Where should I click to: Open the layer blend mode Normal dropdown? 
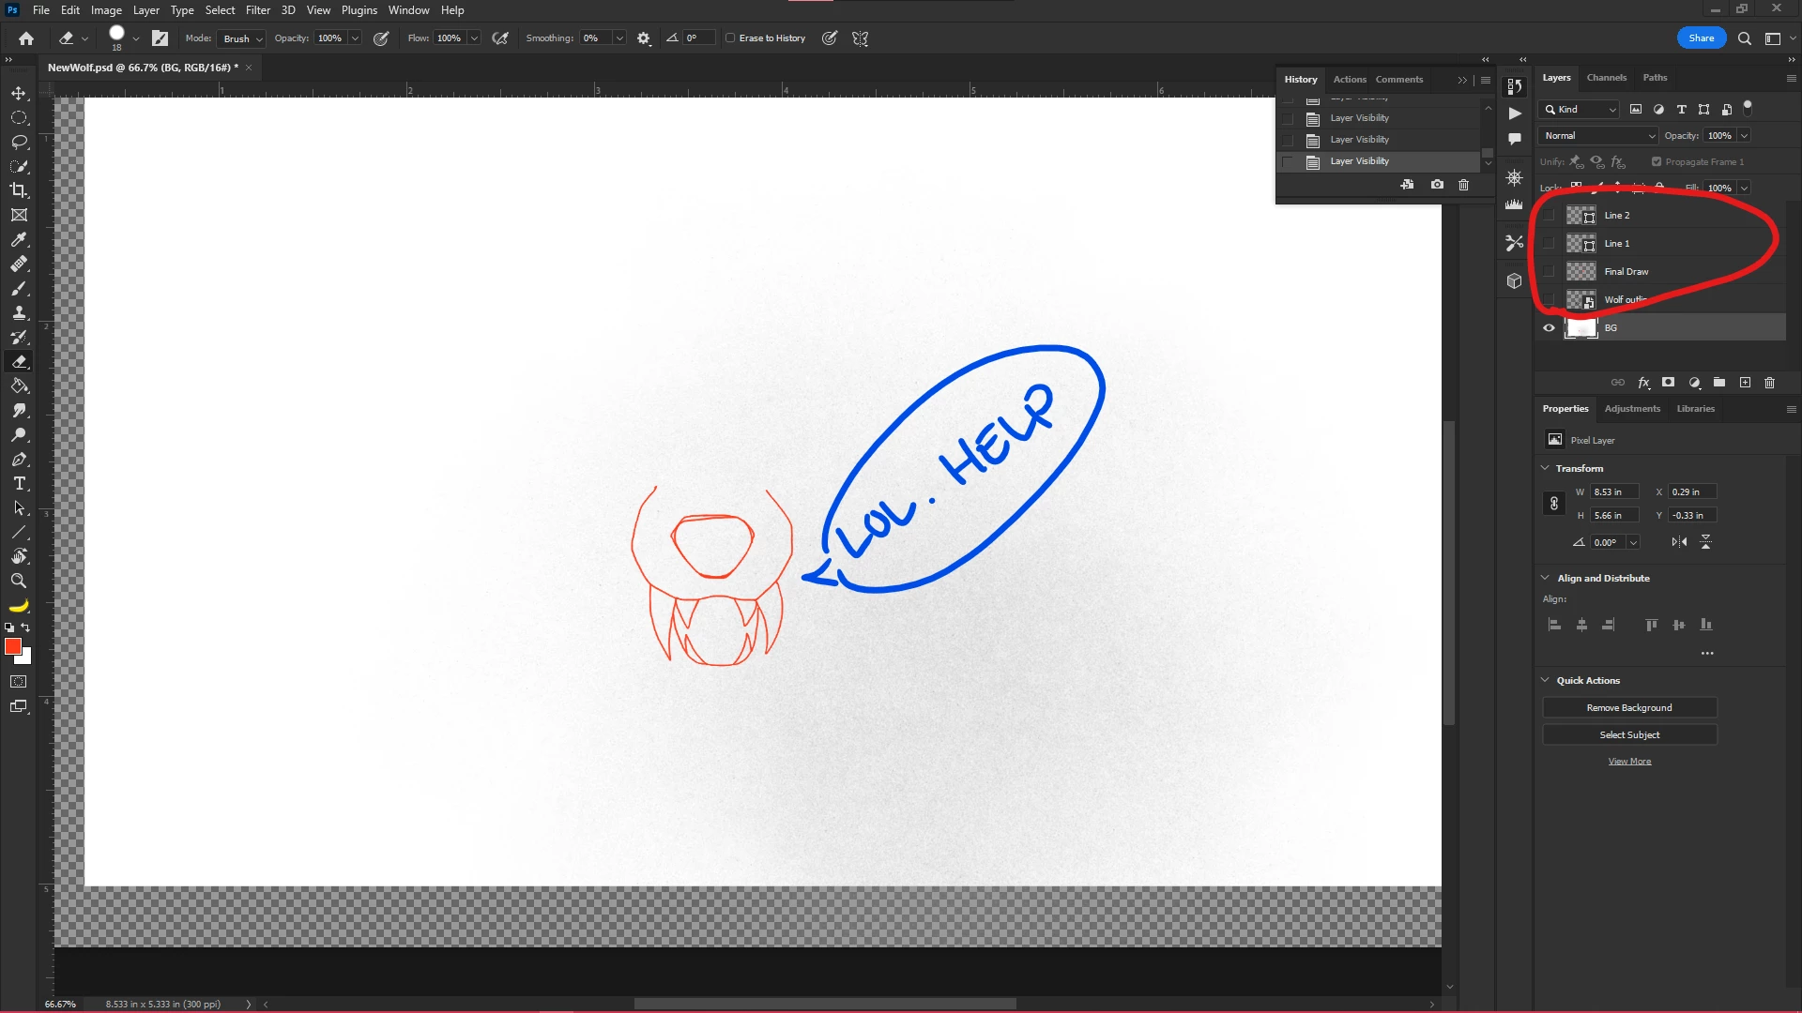[x=1599, y=136]
